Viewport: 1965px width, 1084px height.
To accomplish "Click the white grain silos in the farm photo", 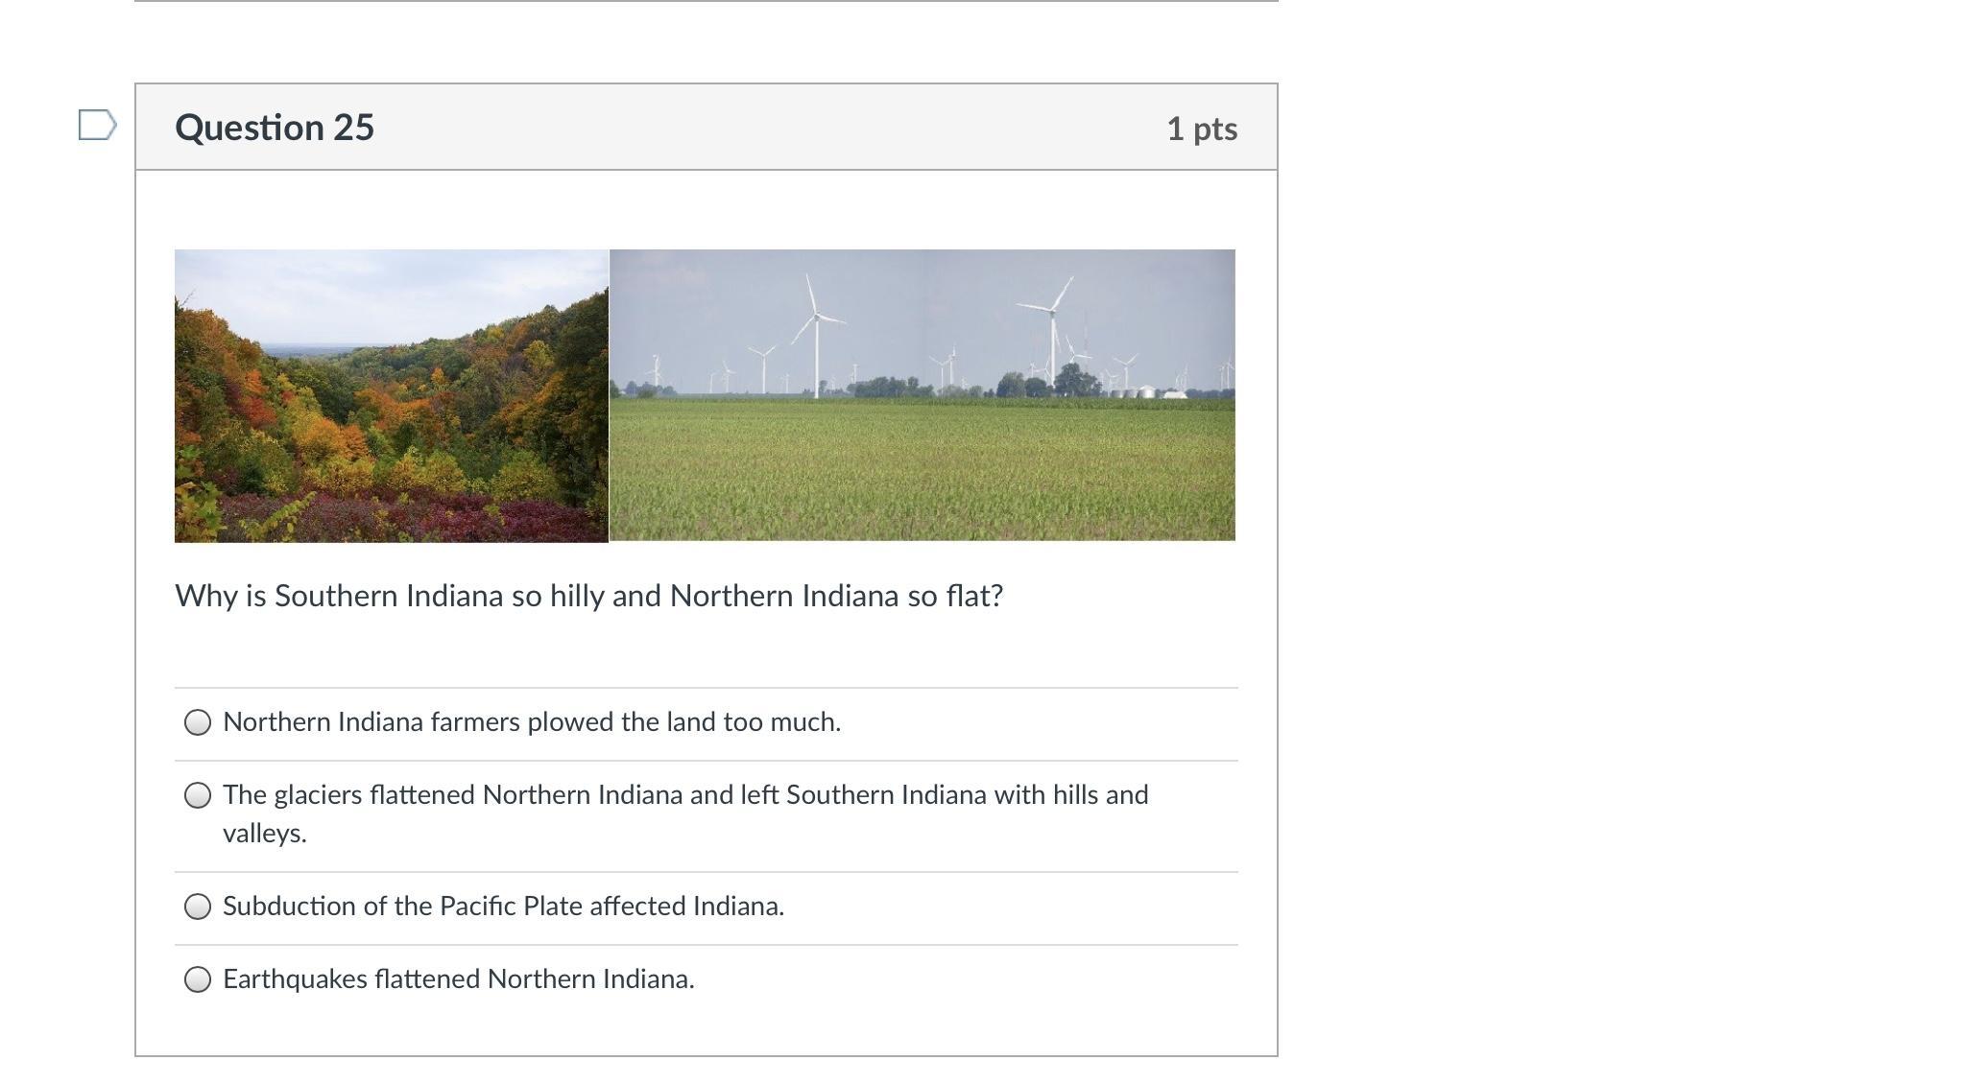I will (1145, 391).
